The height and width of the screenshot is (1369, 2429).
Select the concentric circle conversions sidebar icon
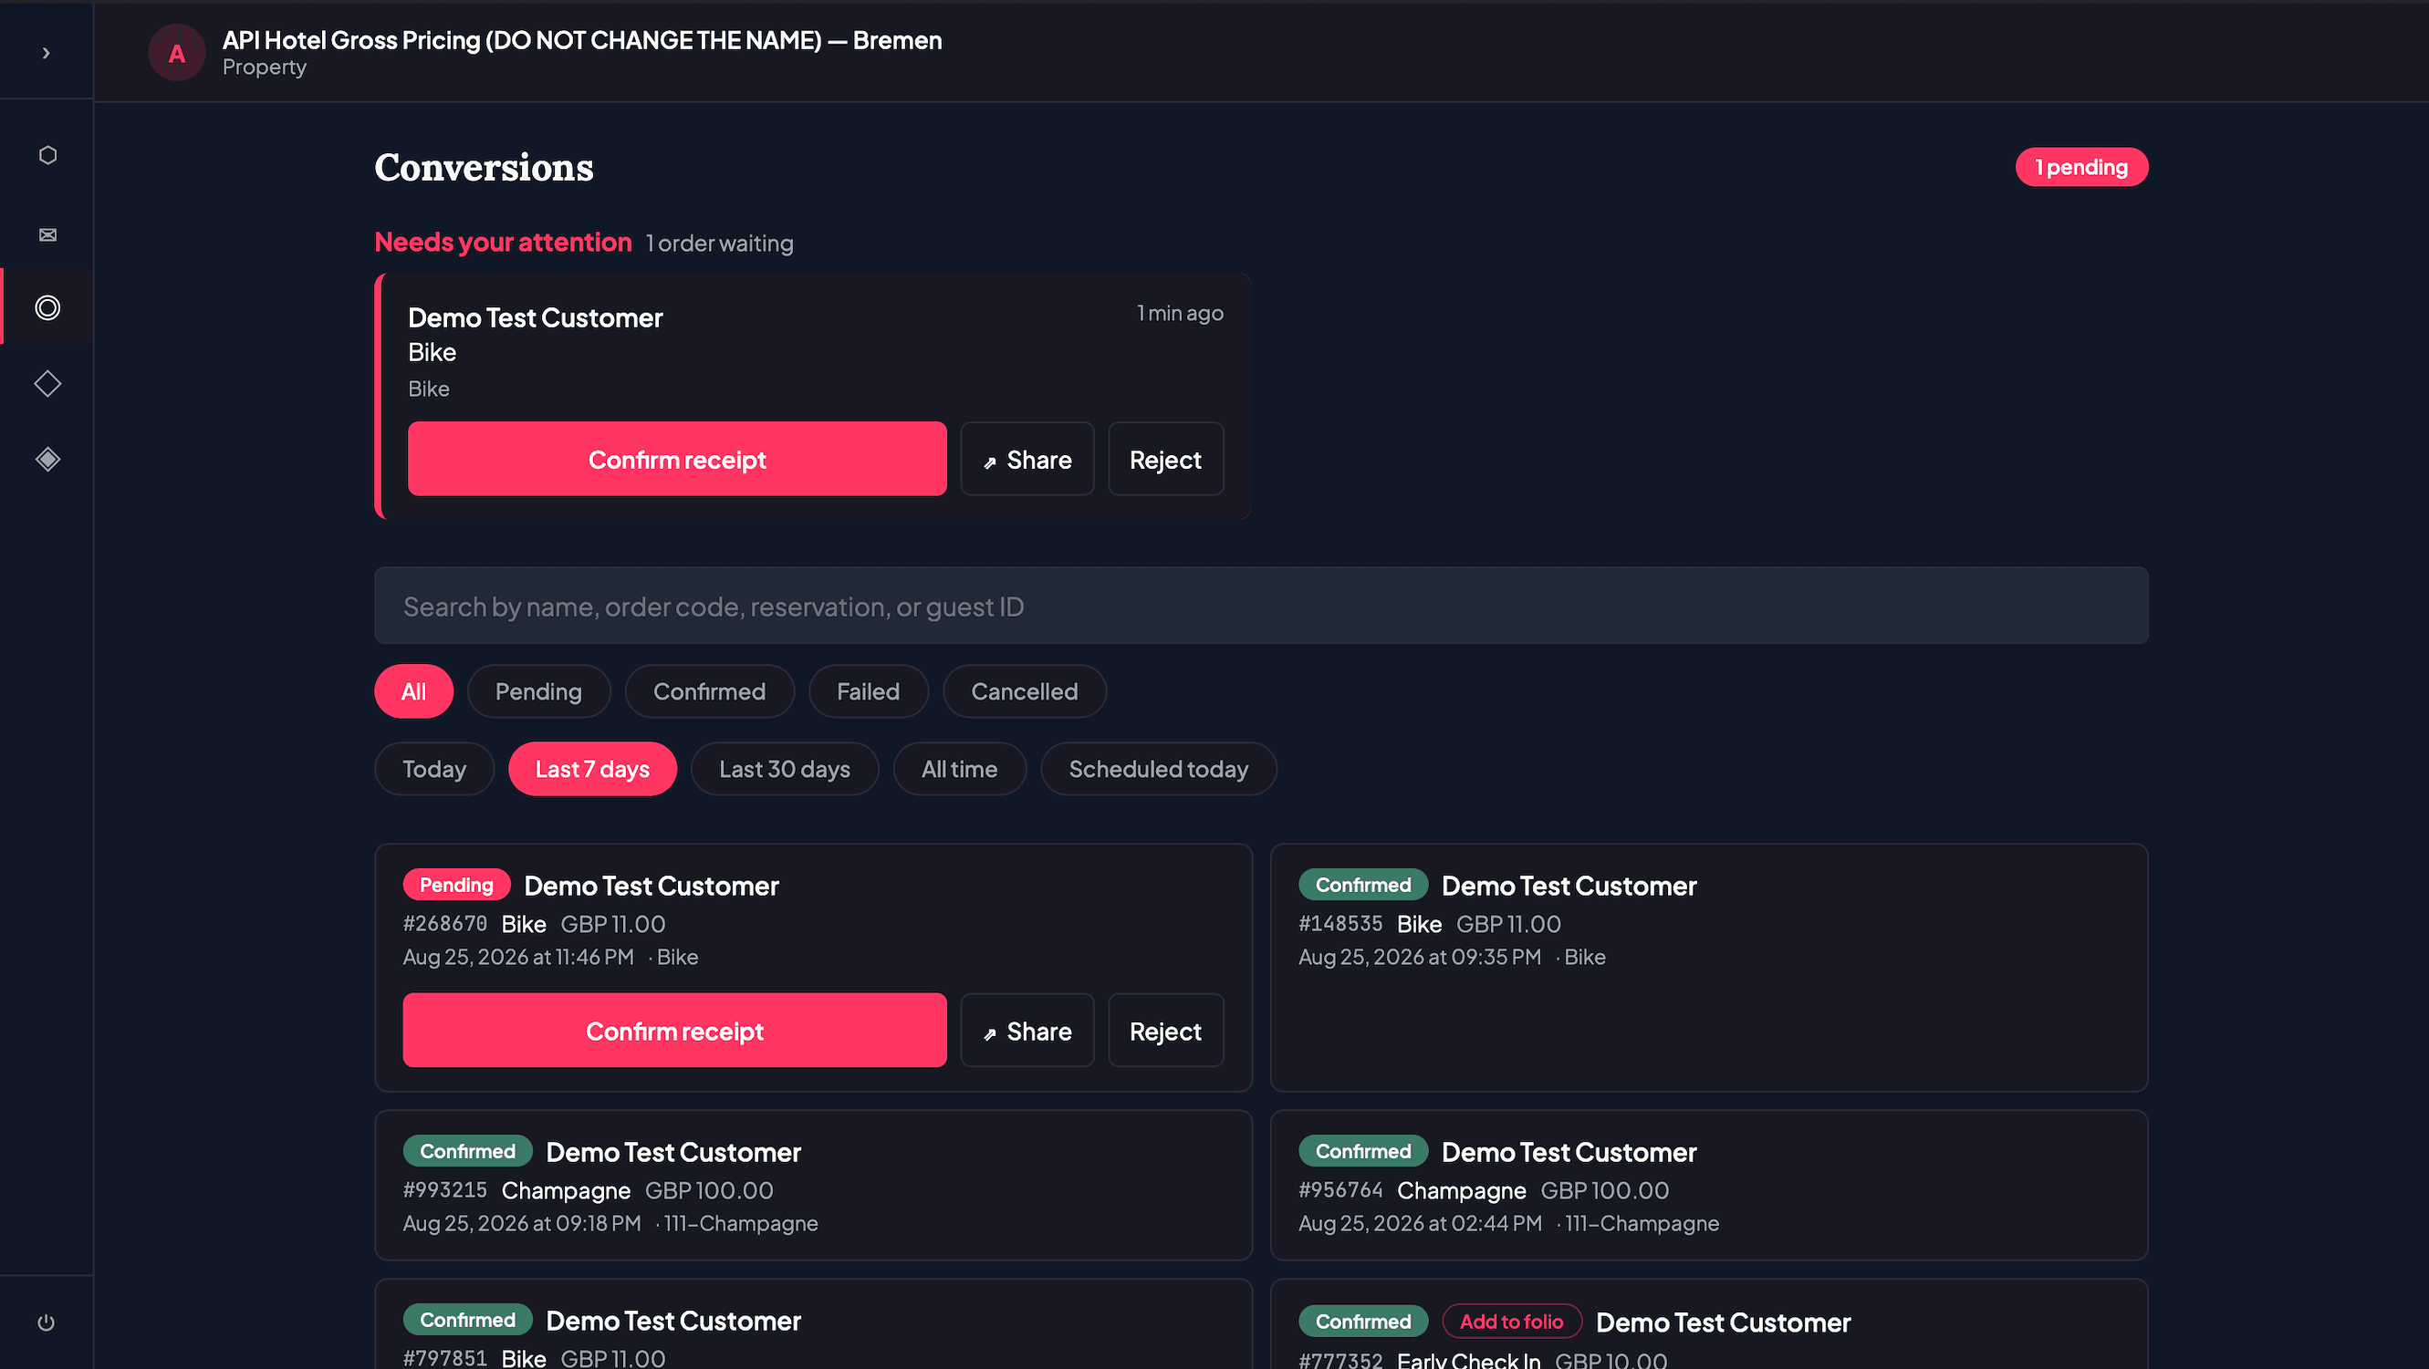click(47, 307)
